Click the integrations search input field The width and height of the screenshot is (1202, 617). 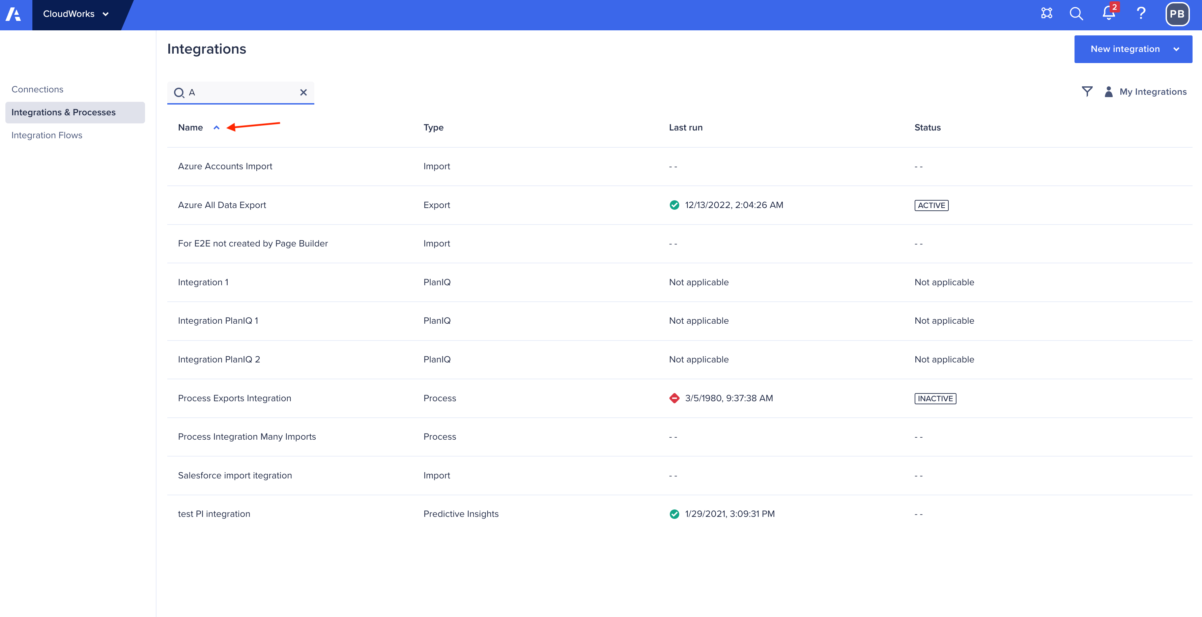[x=240, y=92]
